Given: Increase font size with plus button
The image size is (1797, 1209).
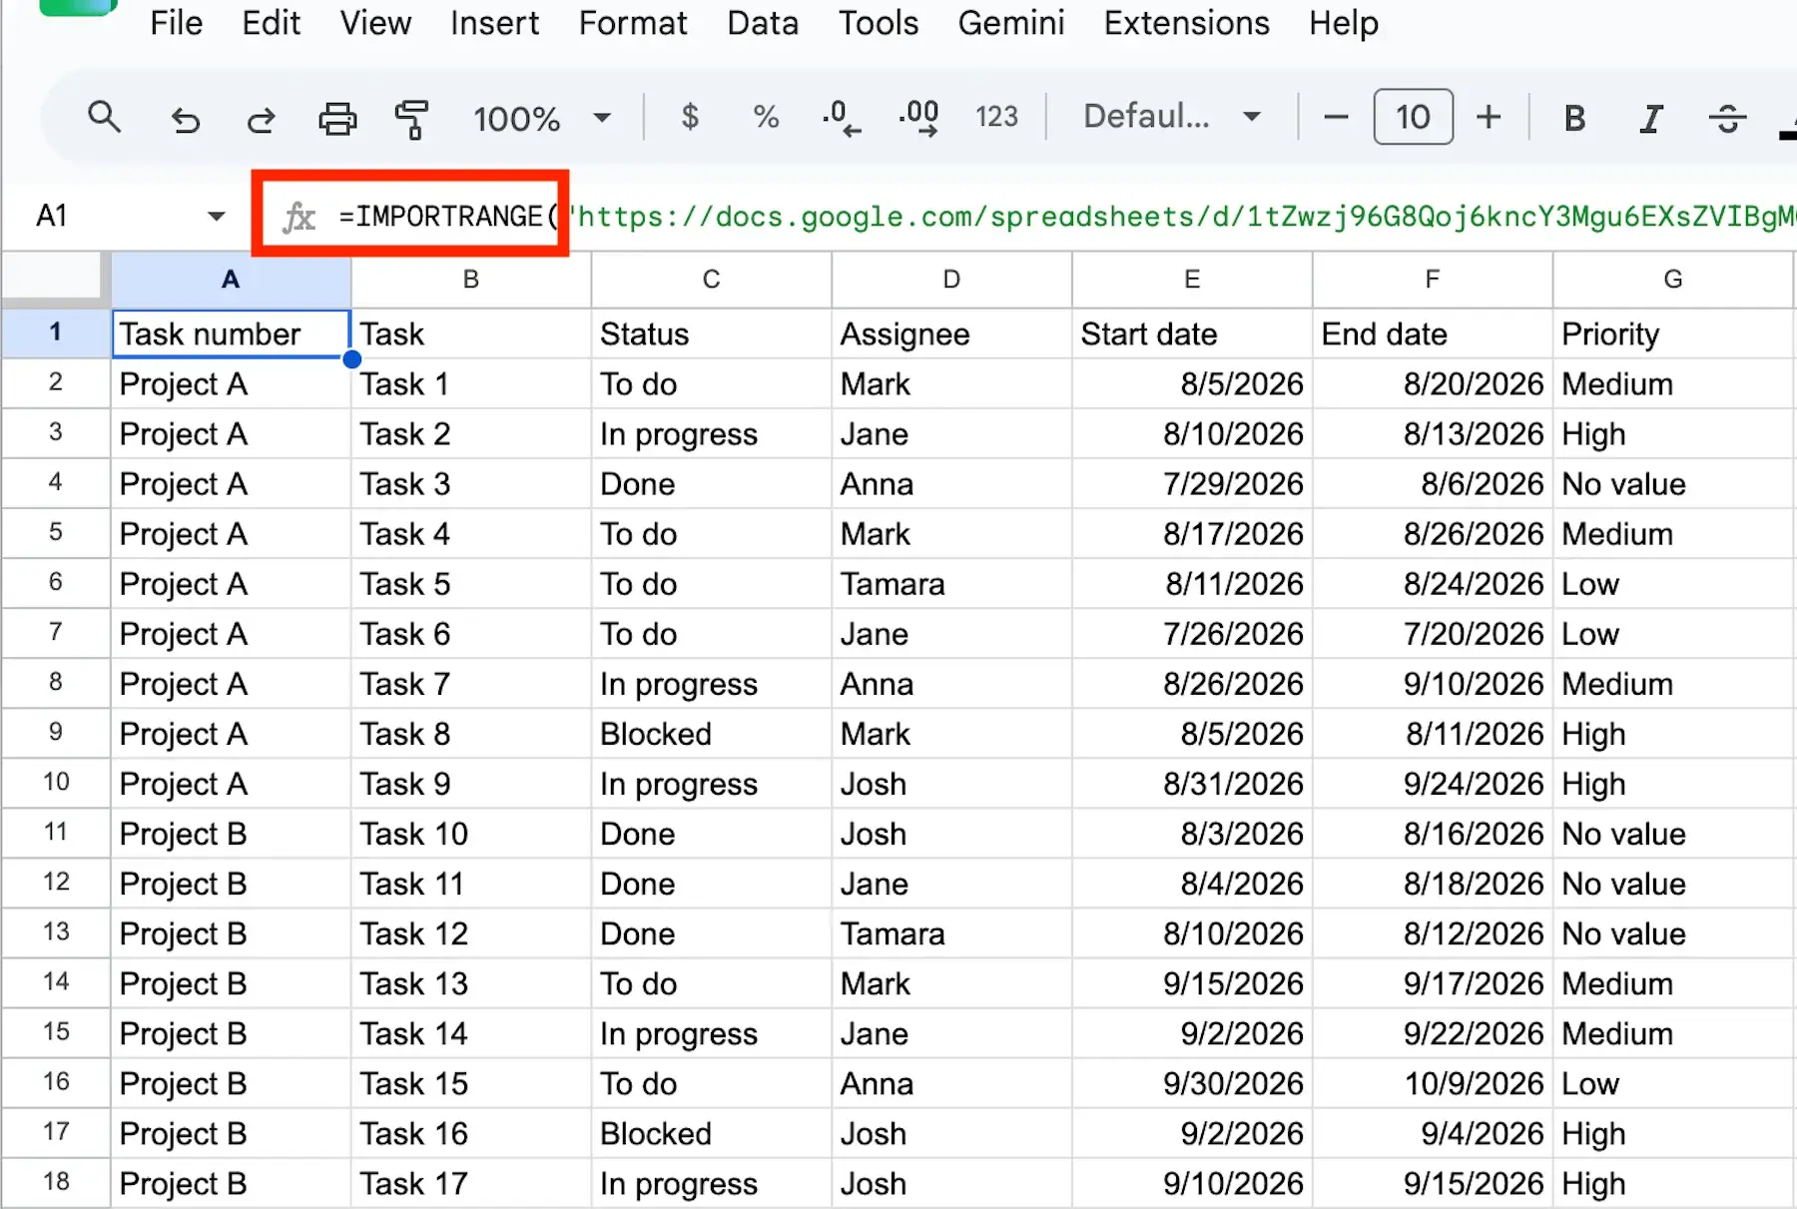Looking at the screenshot, I should 1489,117.
